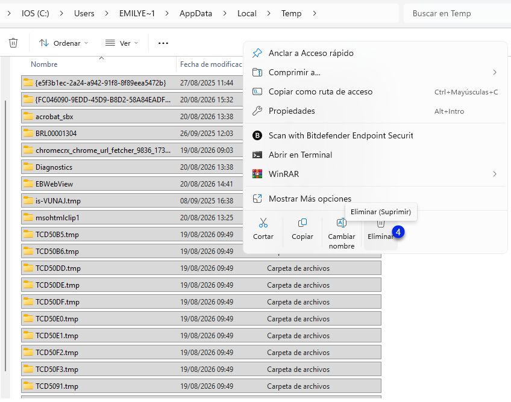Select the Diagnostics folder
This screenshot has width=511, height=402.
point(132,167)
